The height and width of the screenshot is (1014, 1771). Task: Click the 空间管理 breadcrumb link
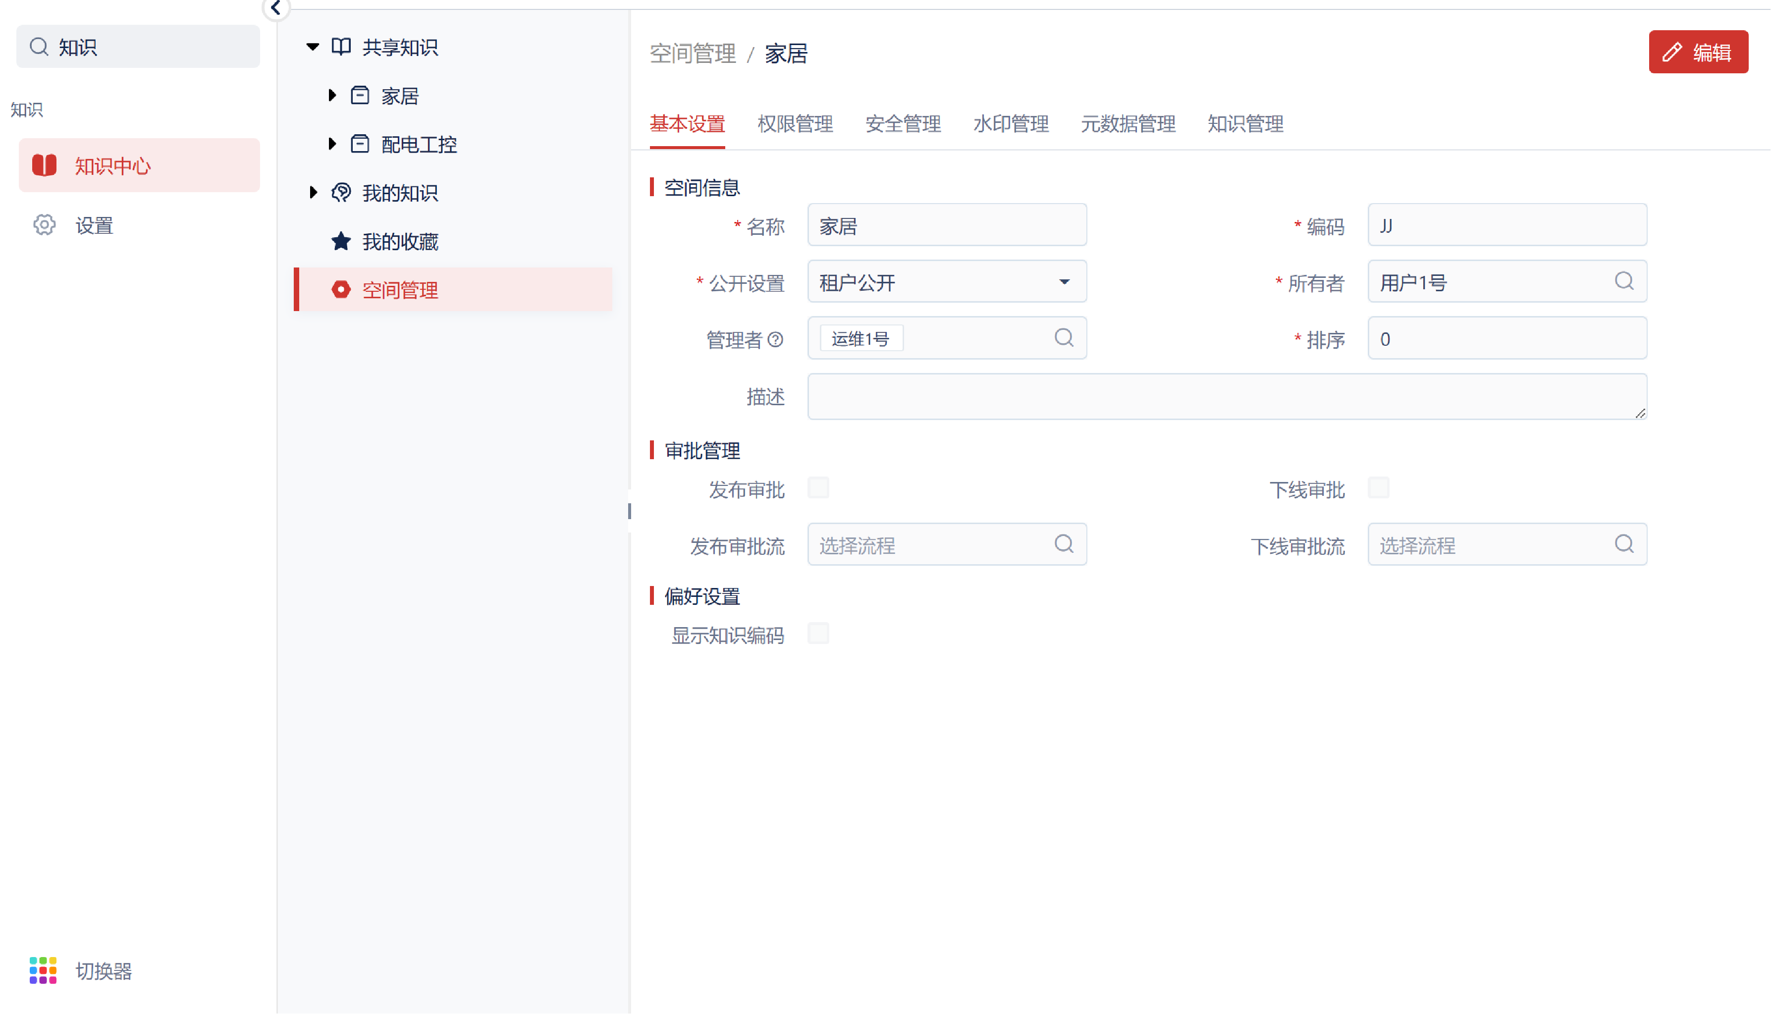tap(692, 53)
